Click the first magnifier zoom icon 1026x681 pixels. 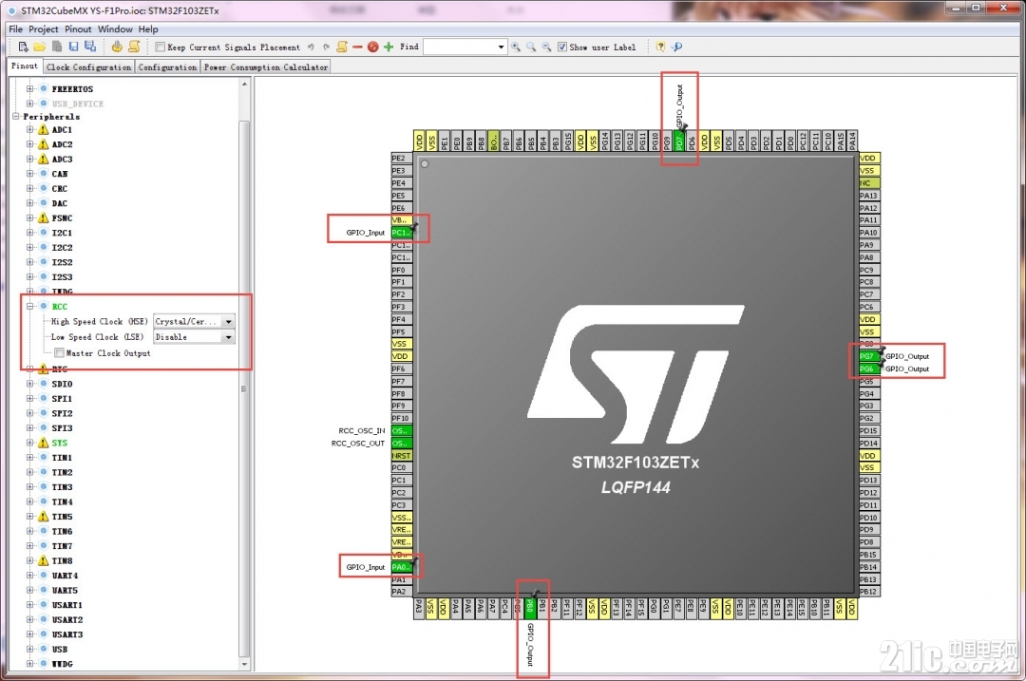coord(516,47)
